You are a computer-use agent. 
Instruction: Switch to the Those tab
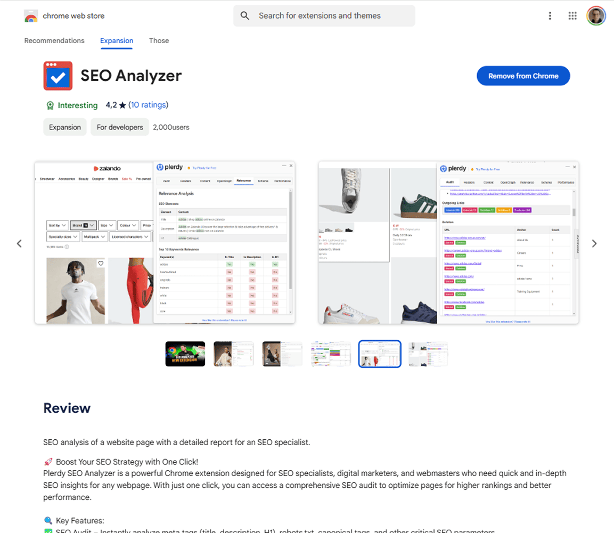159,40
